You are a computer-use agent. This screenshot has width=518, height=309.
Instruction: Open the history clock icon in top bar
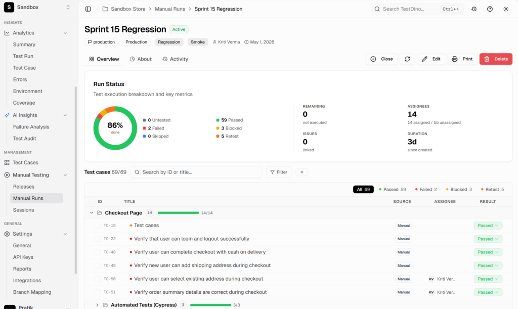click(473, 9)
